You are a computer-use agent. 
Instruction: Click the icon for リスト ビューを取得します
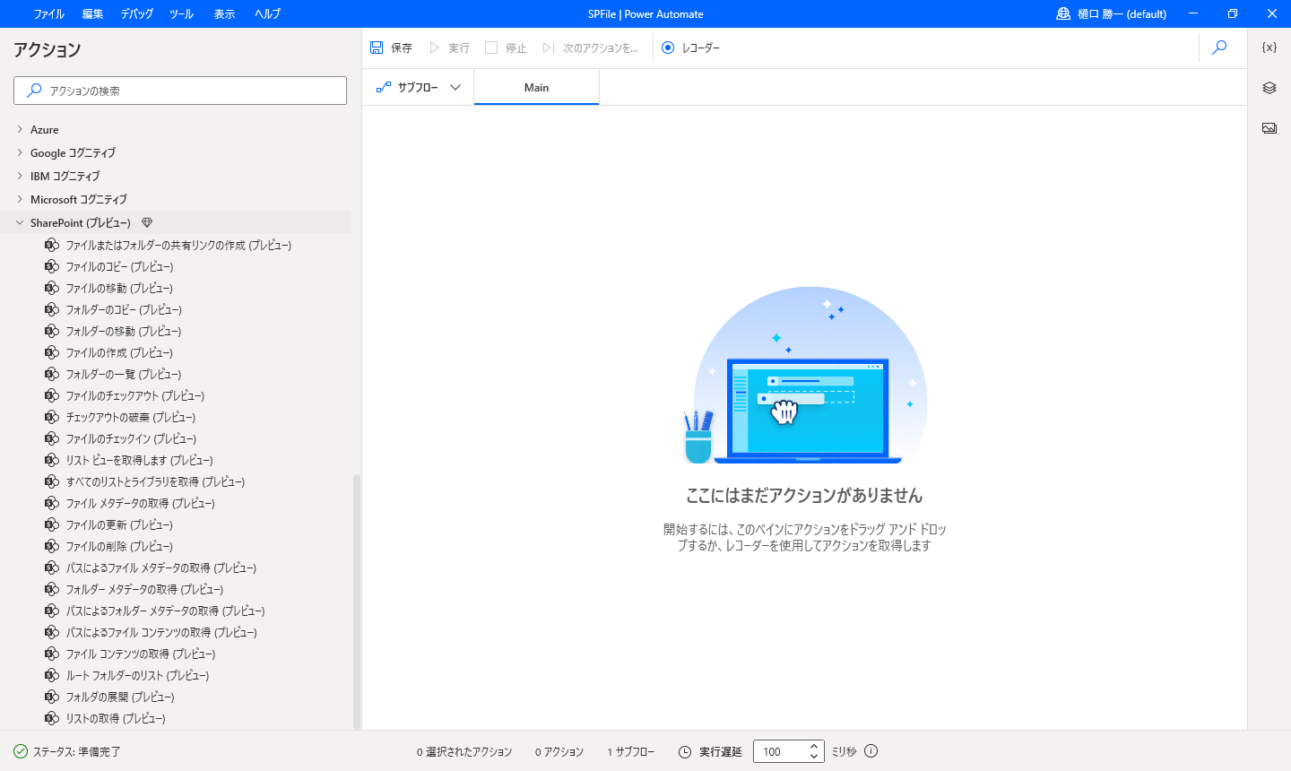pyautogui.click(x=52, y=460)
